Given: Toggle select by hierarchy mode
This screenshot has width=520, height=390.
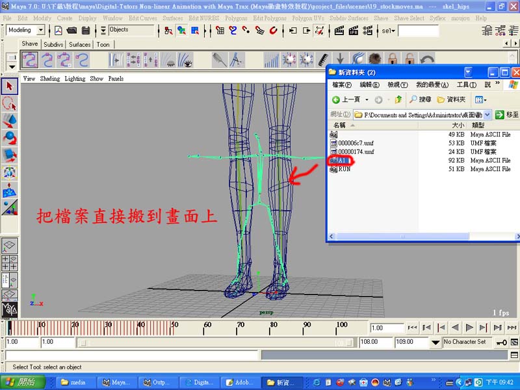Looking at the screenshot, I should pos(168,31).
